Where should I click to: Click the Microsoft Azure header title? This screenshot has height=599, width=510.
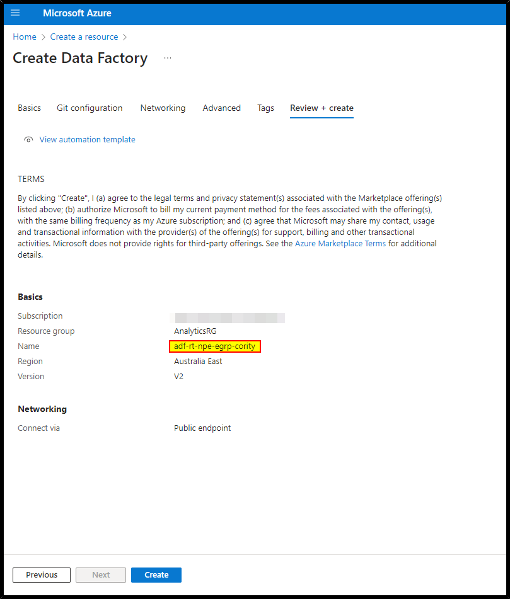pos(77,13)
